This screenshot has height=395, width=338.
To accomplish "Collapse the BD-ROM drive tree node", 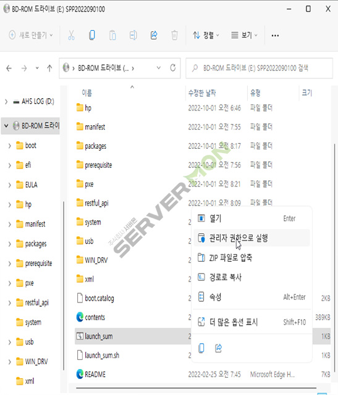I will 6,125.
